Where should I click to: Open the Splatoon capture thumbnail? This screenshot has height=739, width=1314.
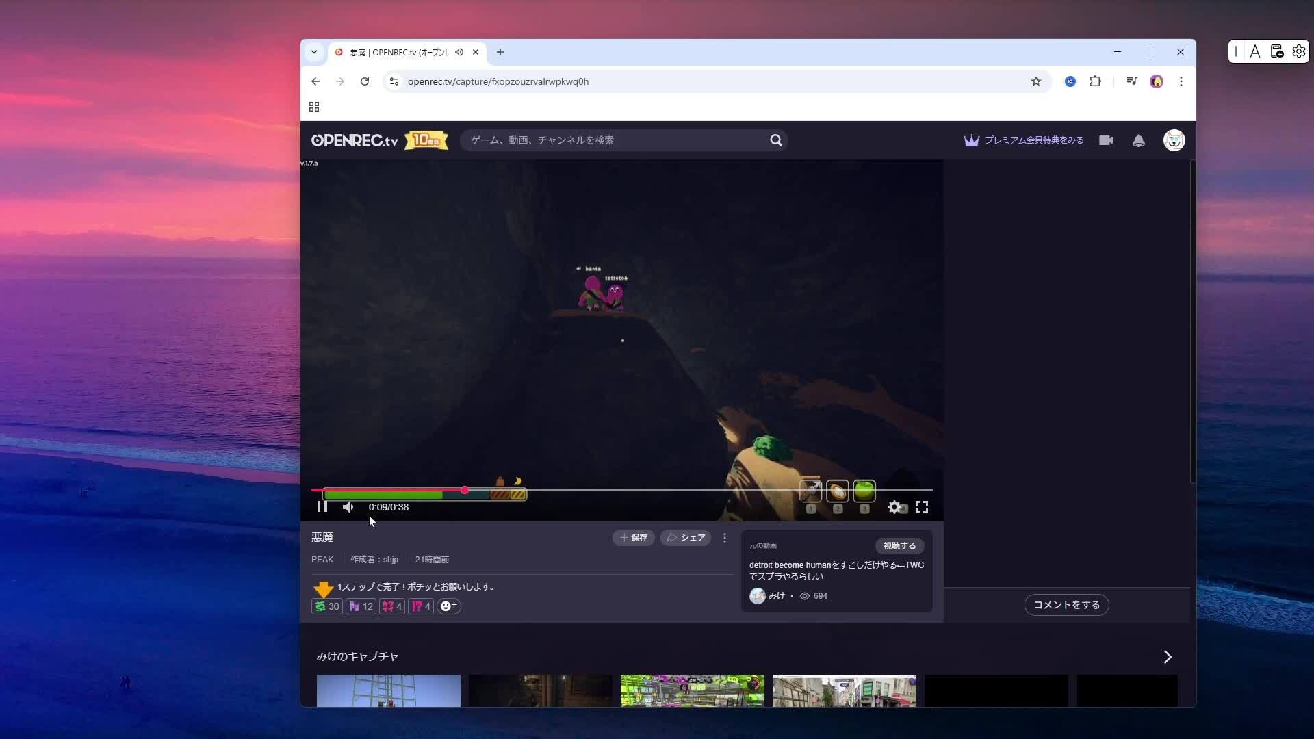tap(692, 690)
